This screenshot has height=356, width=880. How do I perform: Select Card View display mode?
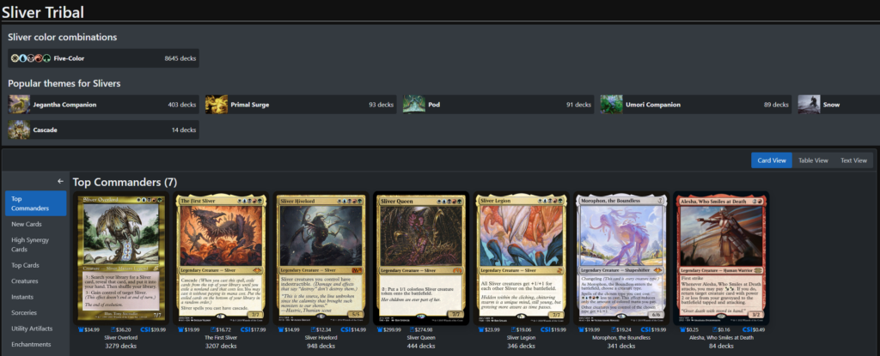pyautogui.click(x=772, y=160)
